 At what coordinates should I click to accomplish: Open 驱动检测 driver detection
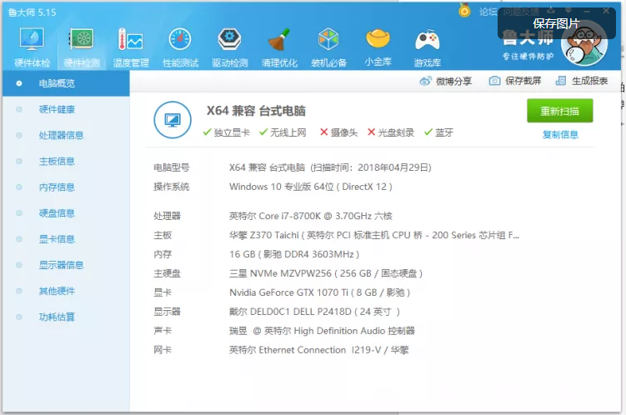[x=229, y=47]
